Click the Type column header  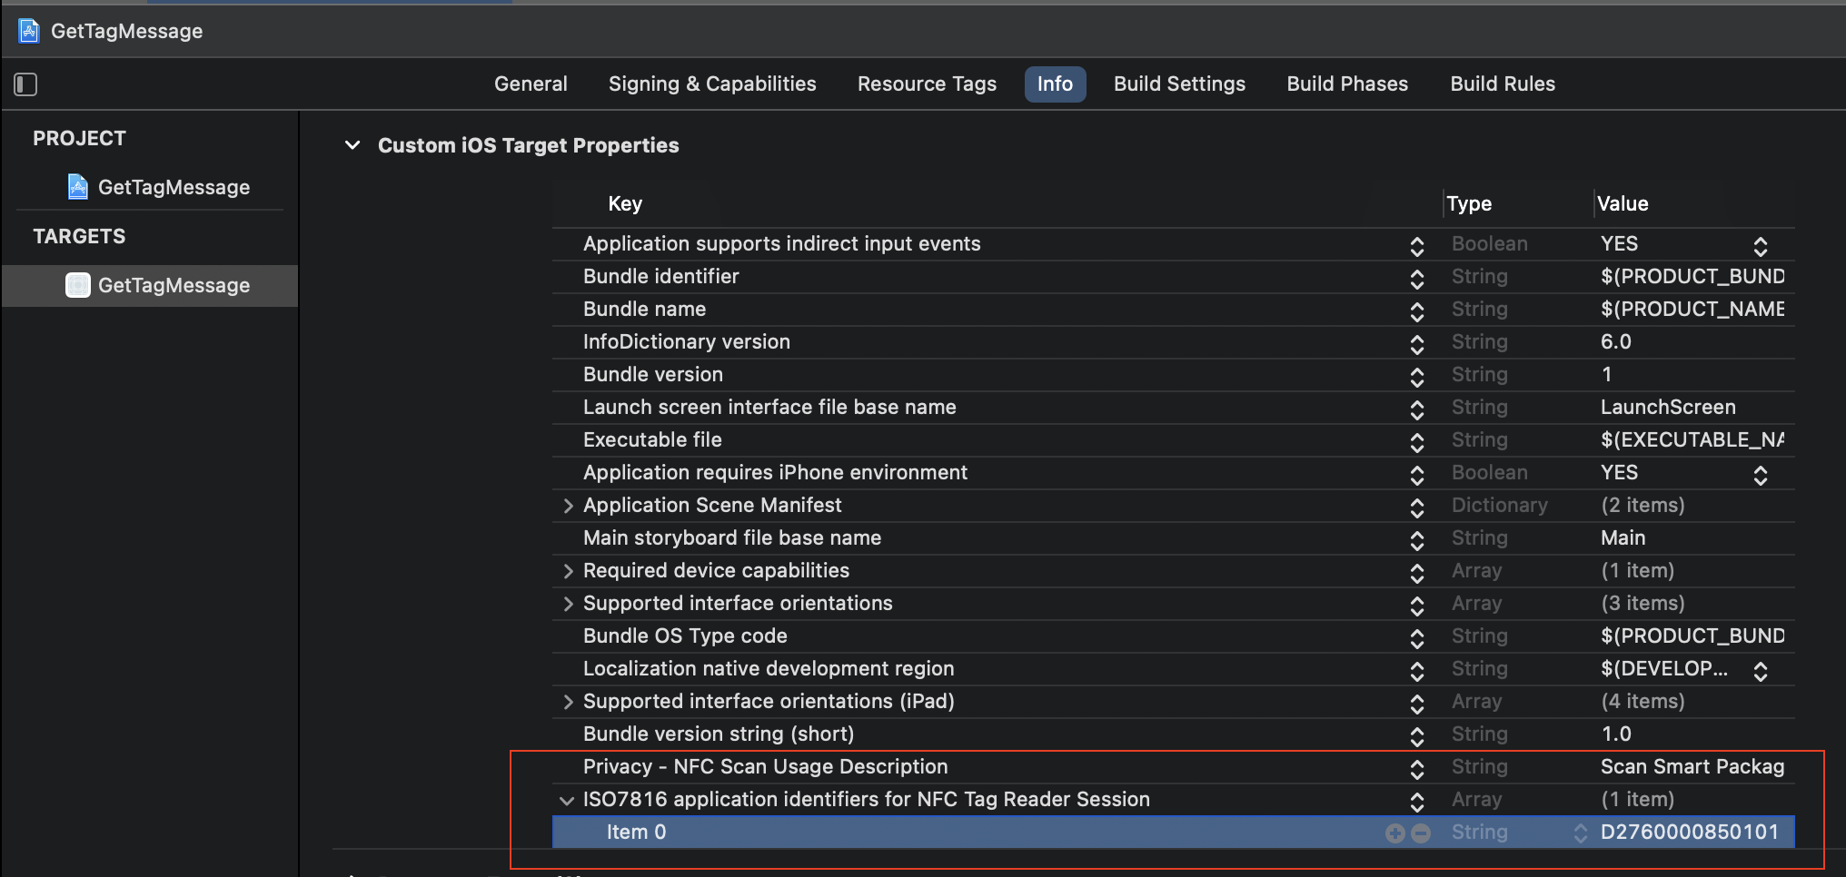point(1469,203)
